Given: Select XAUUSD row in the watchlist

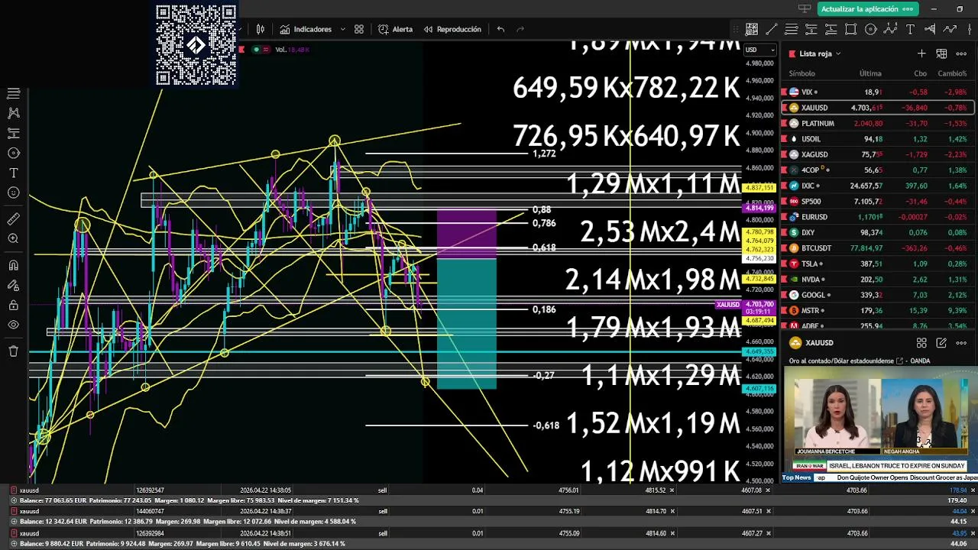Looking at the screenshot, I should tap(877, 108).
